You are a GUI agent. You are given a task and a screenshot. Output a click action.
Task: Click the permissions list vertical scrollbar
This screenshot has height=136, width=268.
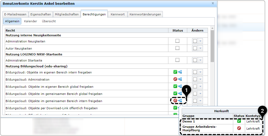(x=212, y=47)
